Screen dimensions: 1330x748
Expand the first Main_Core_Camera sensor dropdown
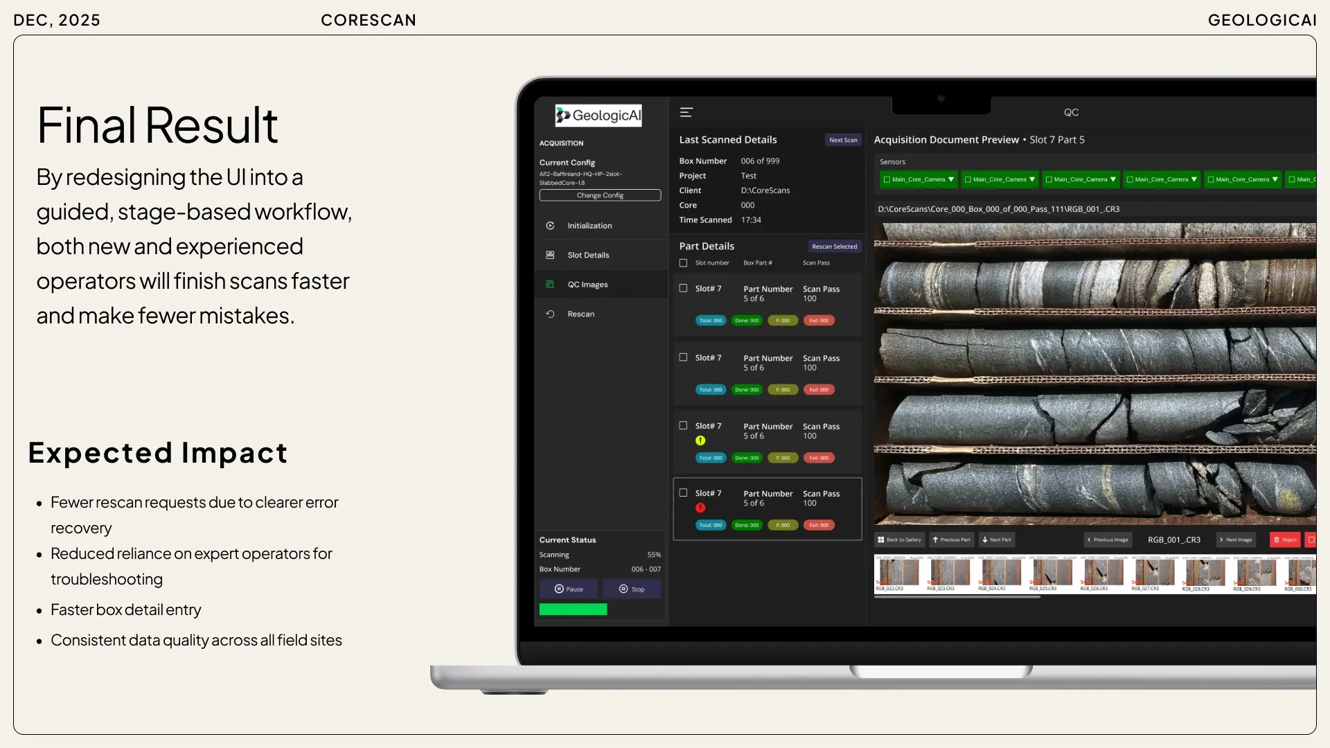(x=951, y=179)
